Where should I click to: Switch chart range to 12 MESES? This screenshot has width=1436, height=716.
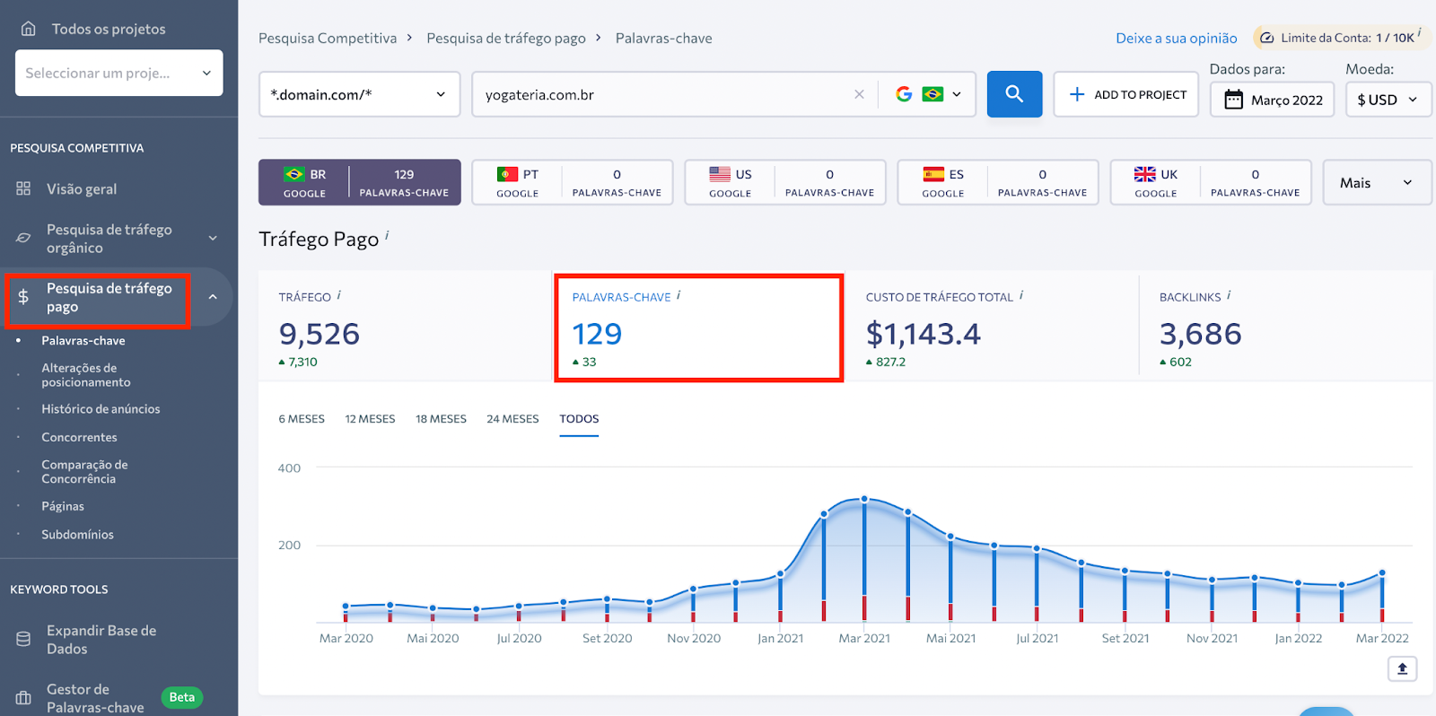tap(370, 419)
